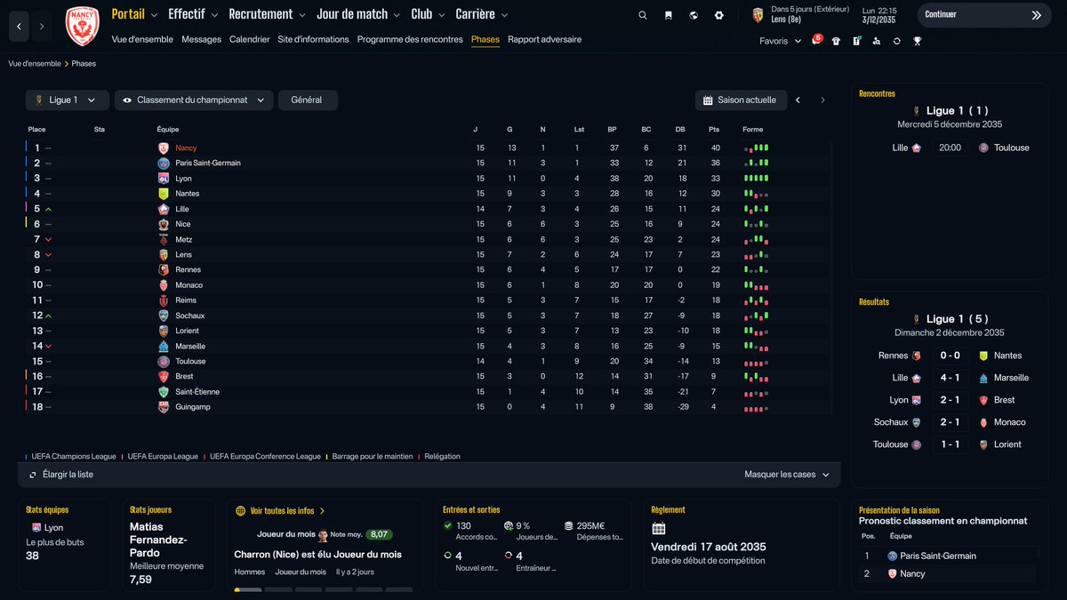Click the coins Dépenses totales icon

point(569,526)
